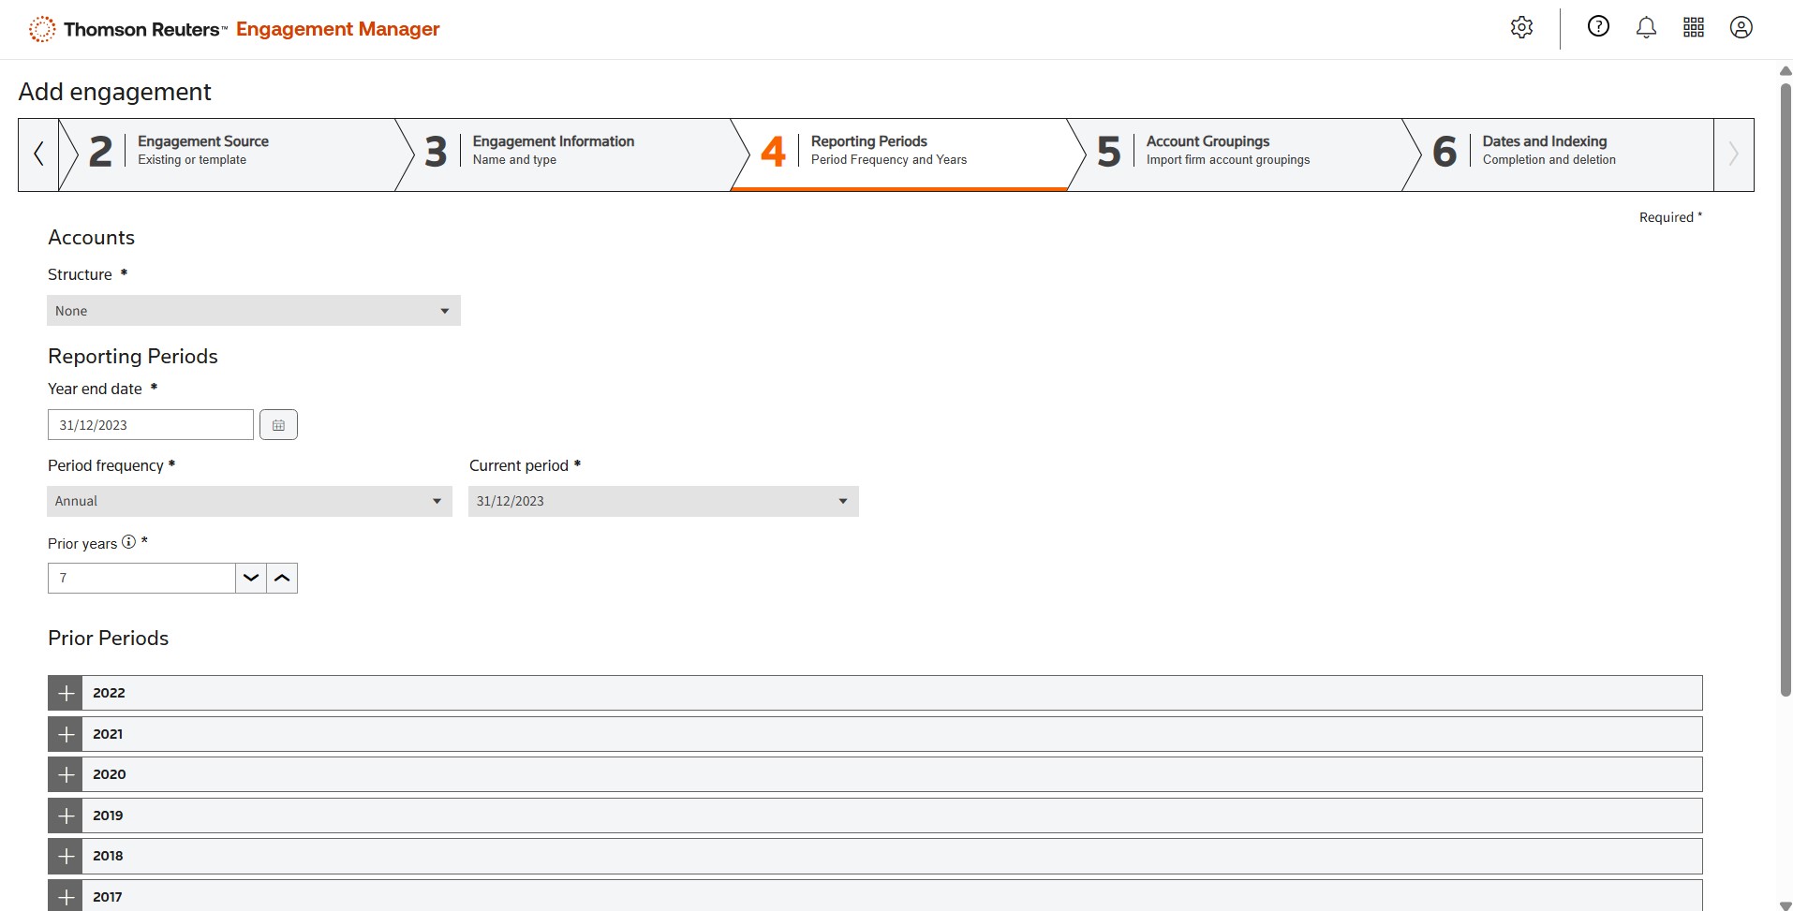The image size is (1793, 911).
Task: Decrease Prior years with down arrow
Action: tap(251, 579)
